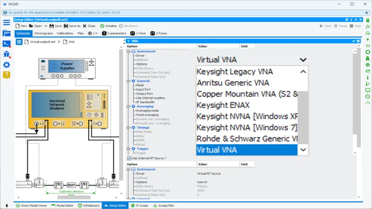Click the pin icon at bottom left
Viewport: 372px width, 209px height.
(7, 206)
